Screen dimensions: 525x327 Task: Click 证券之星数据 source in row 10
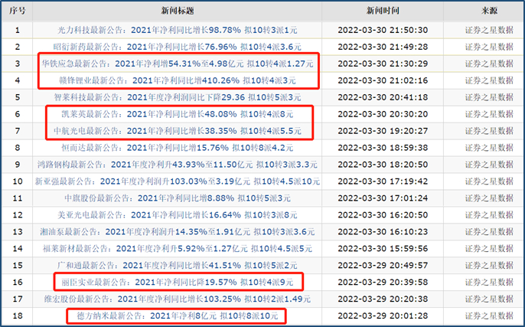(489, 181)
